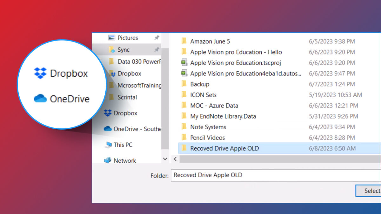Click the Dropbox icon below Data 030 PowerP
The image size is (381, 214).
[x=112, y=74]
